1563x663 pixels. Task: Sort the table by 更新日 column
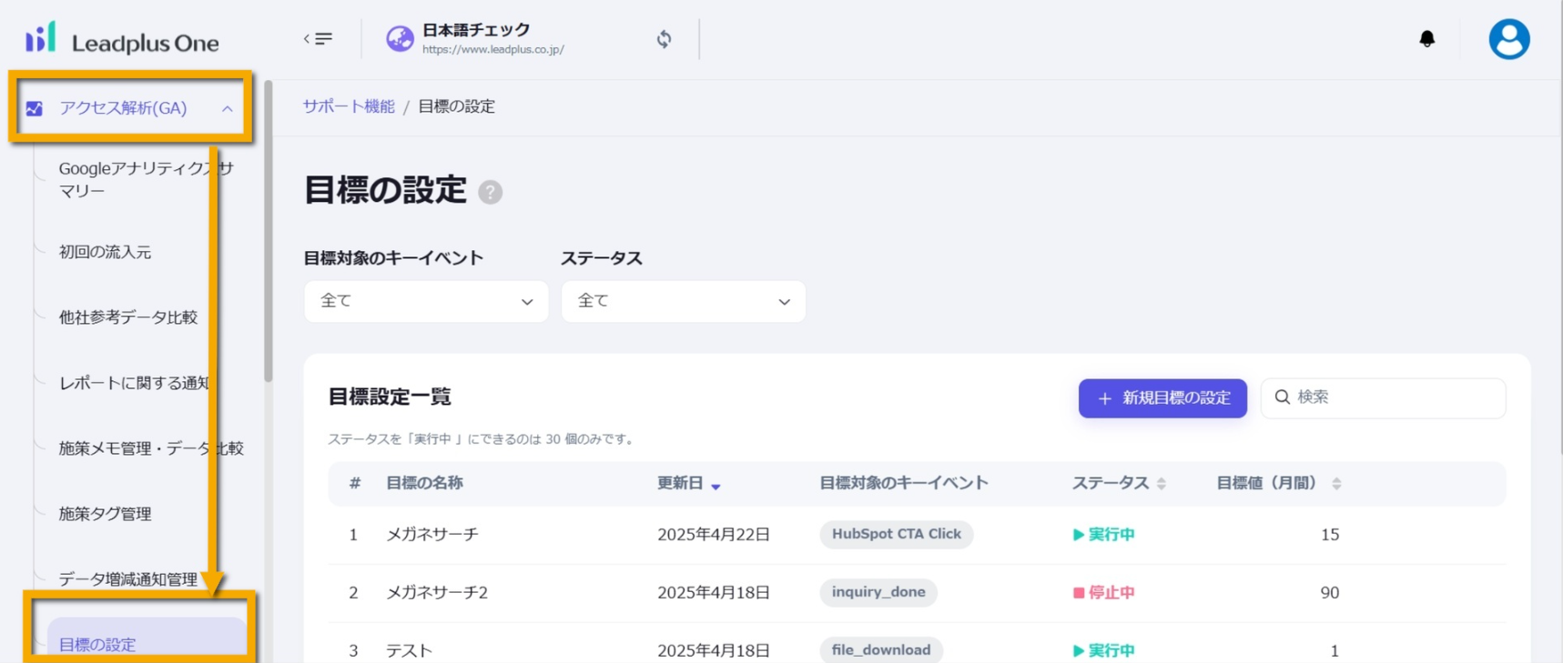[688, 484]
